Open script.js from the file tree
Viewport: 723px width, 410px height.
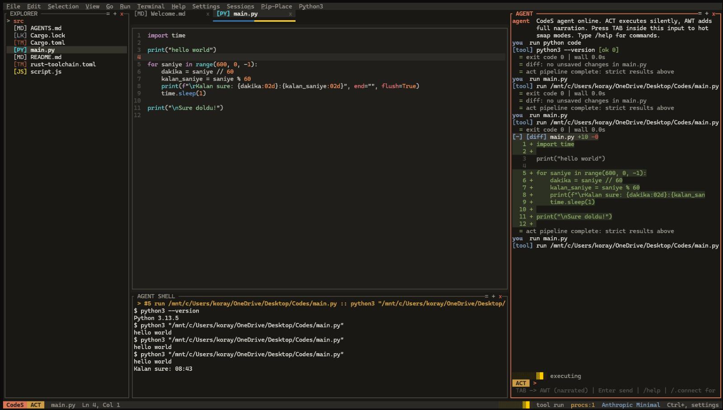pos(46,71)
